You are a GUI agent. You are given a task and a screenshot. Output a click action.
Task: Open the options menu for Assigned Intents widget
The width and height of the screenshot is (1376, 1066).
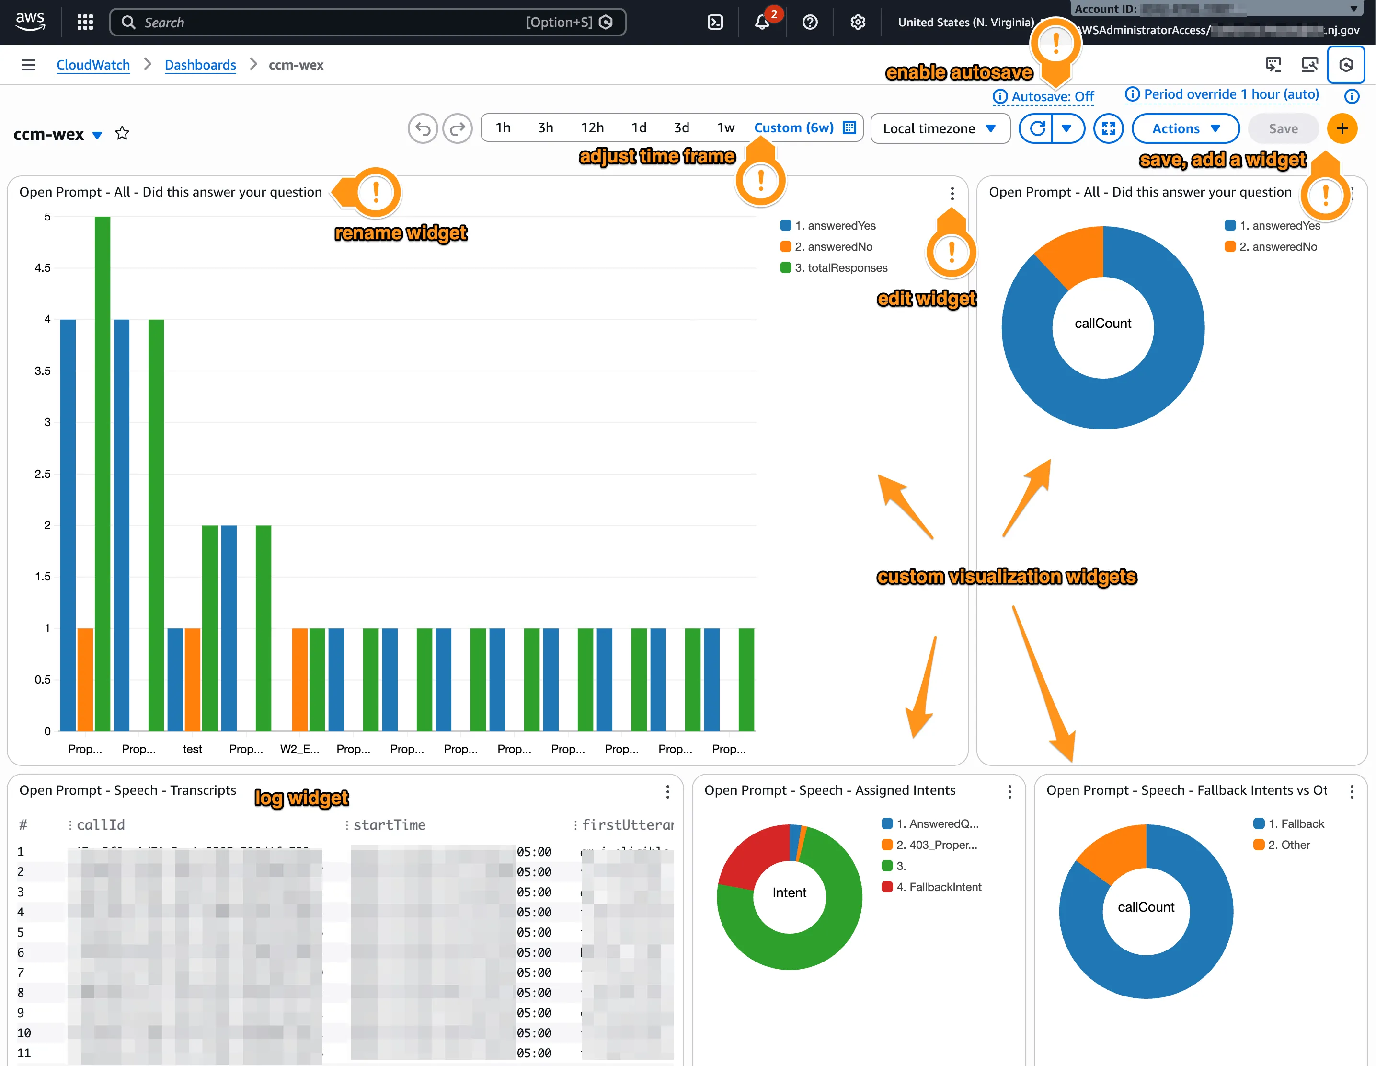click(x=1010, y=792)
